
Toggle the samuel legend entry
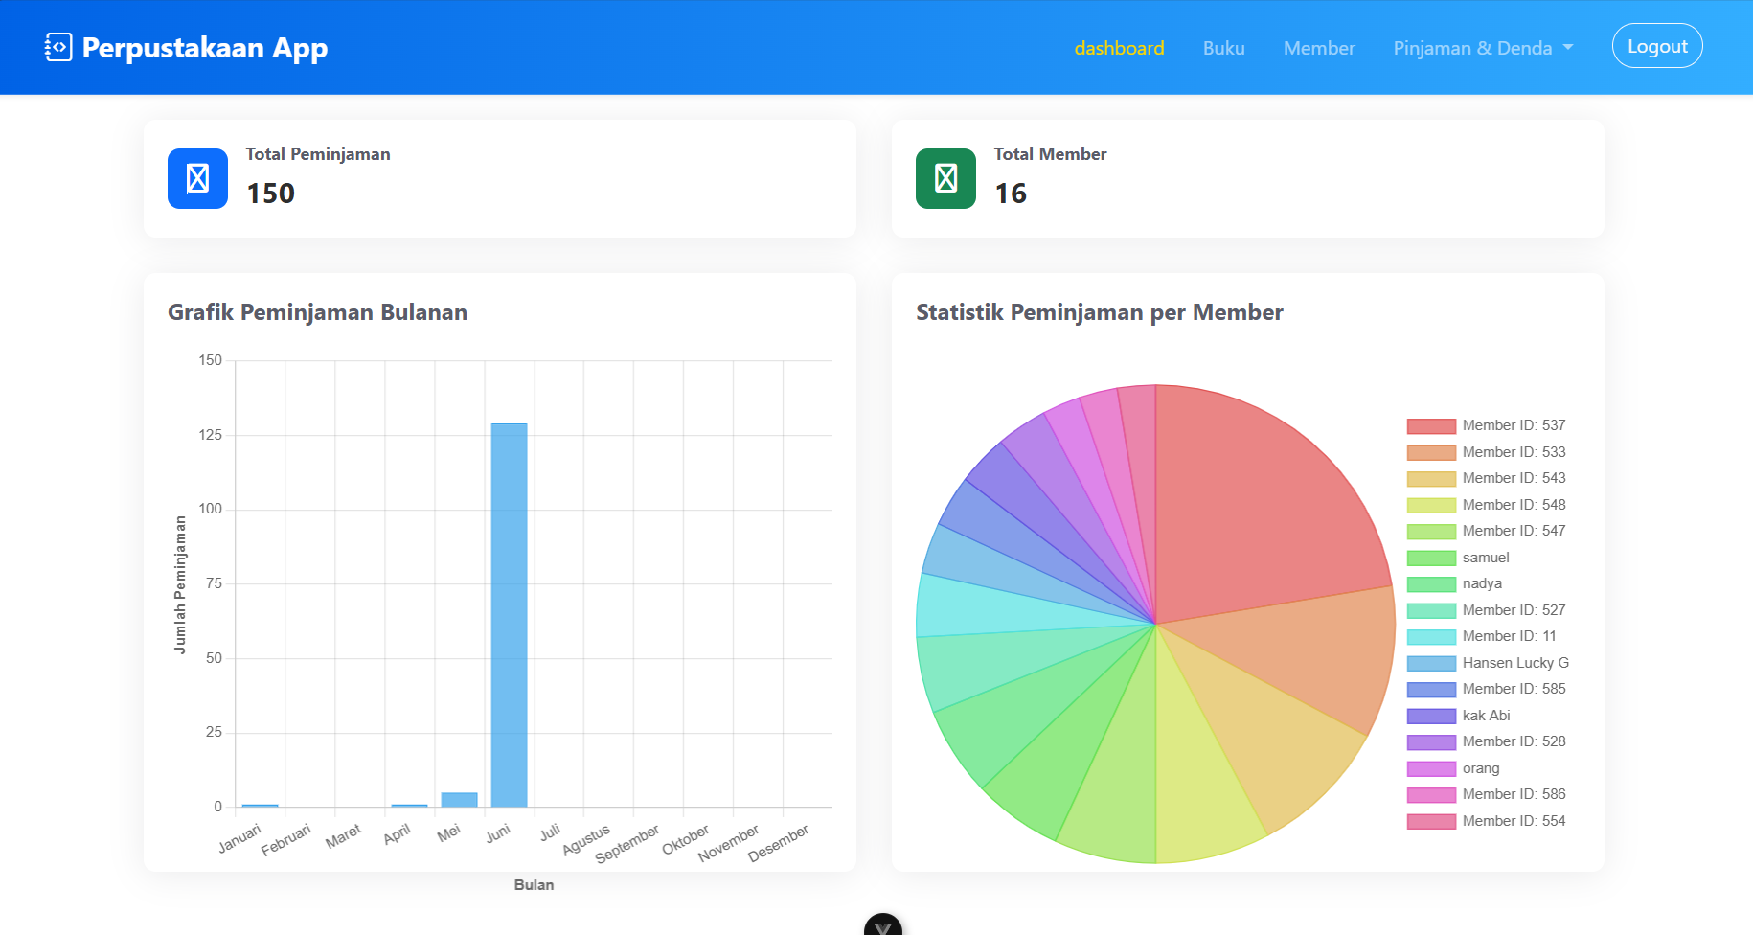tap(1485, 558)
